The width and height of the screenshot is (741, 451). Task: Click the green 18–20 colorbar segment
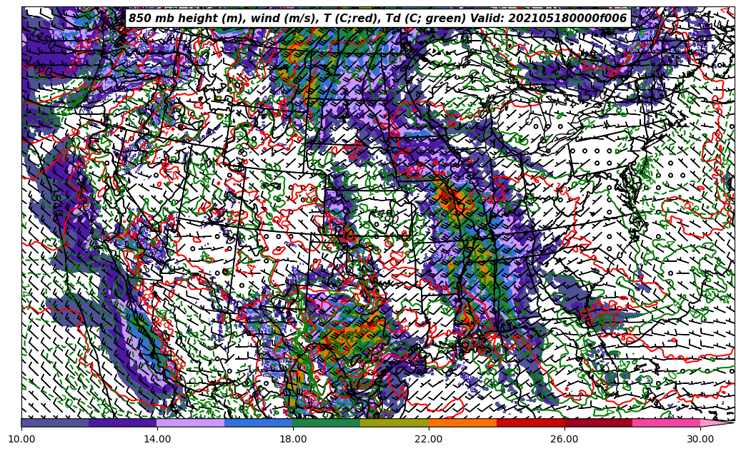coord(327,422)
